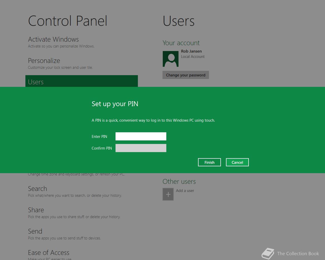Click 'Pick the apps you use to send' text
325x260 pixels.
click(64, 238)
